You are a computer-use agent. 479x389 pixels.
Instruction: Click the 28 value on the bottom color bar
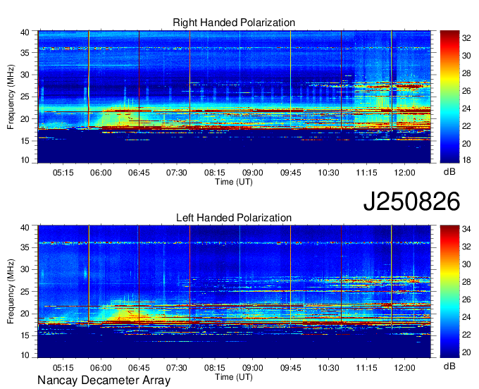466,282
